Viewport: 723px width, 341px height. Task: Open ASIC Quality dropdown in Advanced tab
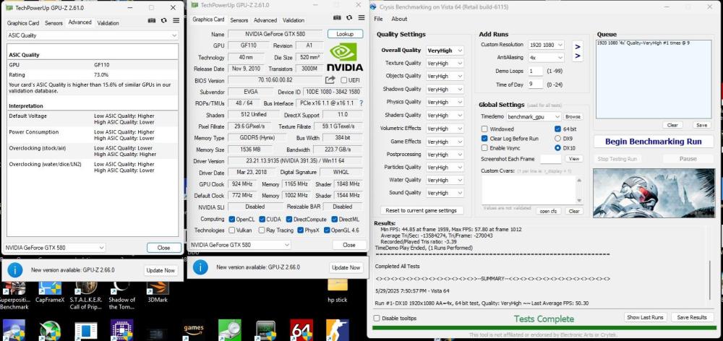coord(93,35)
